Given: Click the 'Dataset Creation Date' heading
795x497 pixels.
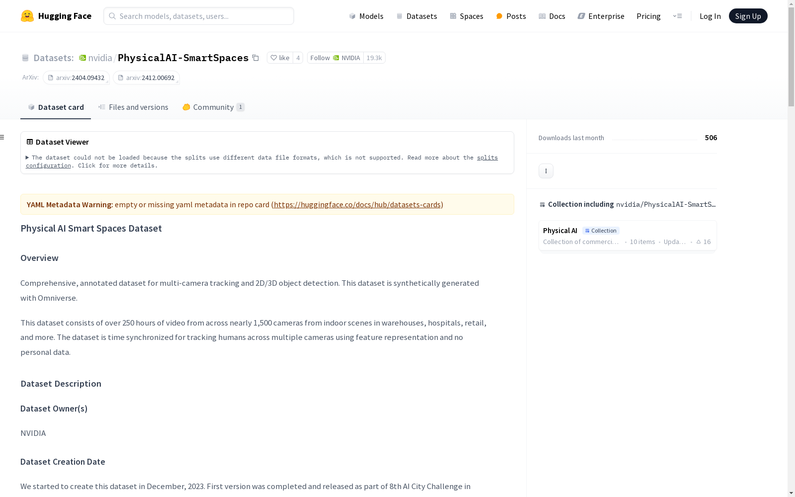Looking at the screenshot, I should [63, 462].
